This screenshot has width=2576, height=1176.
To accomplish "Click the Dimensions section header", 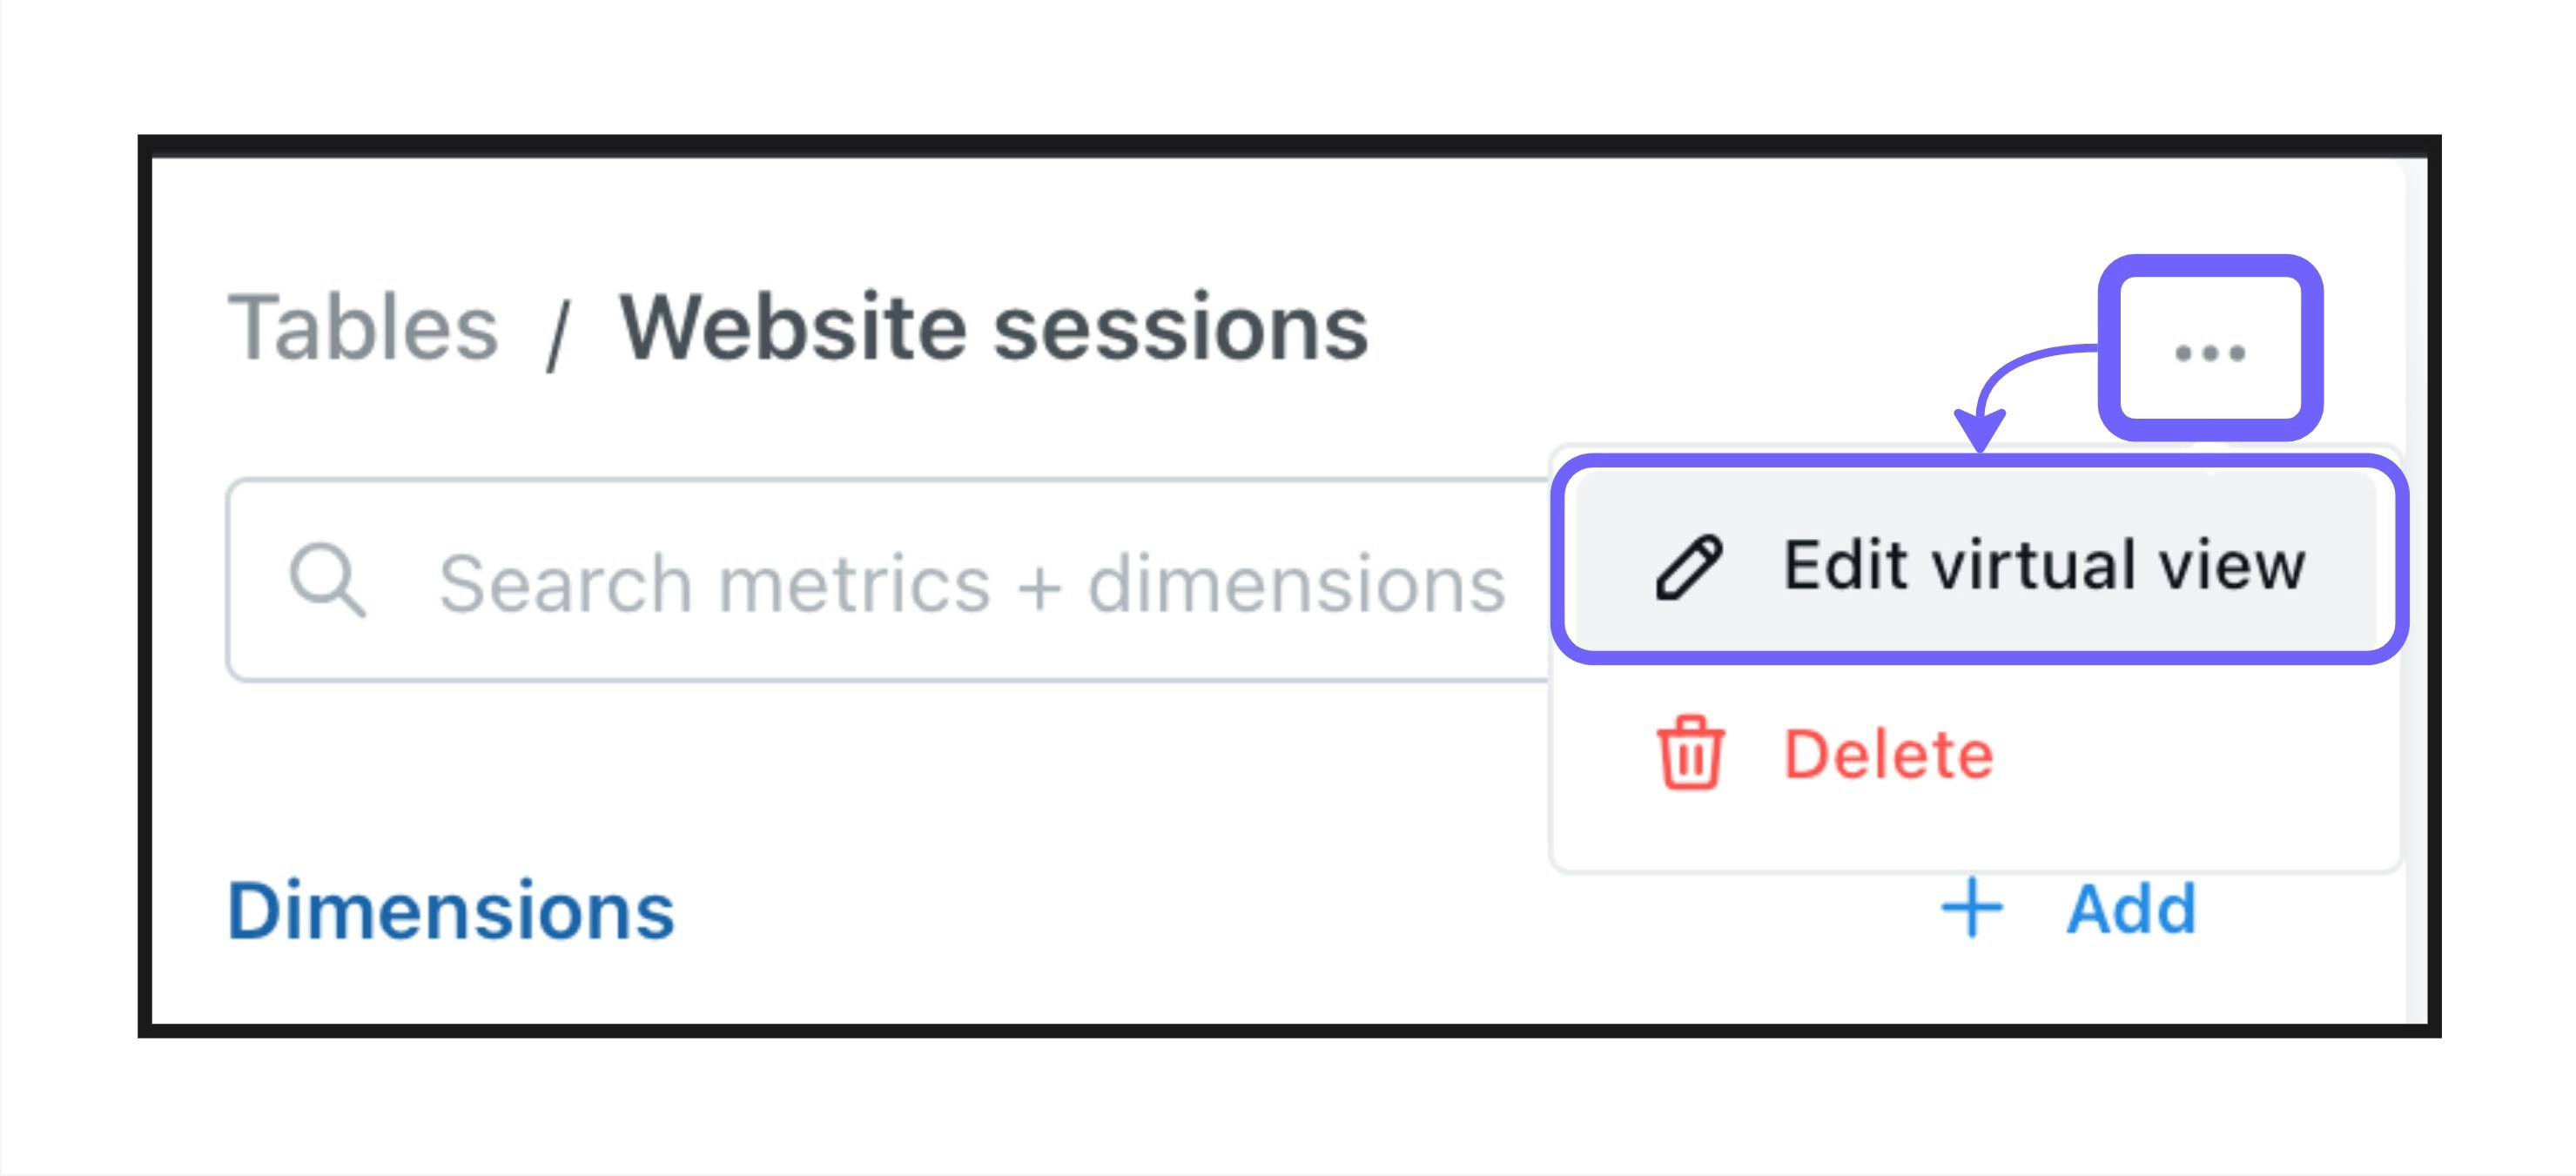I will tap(451, 910).
